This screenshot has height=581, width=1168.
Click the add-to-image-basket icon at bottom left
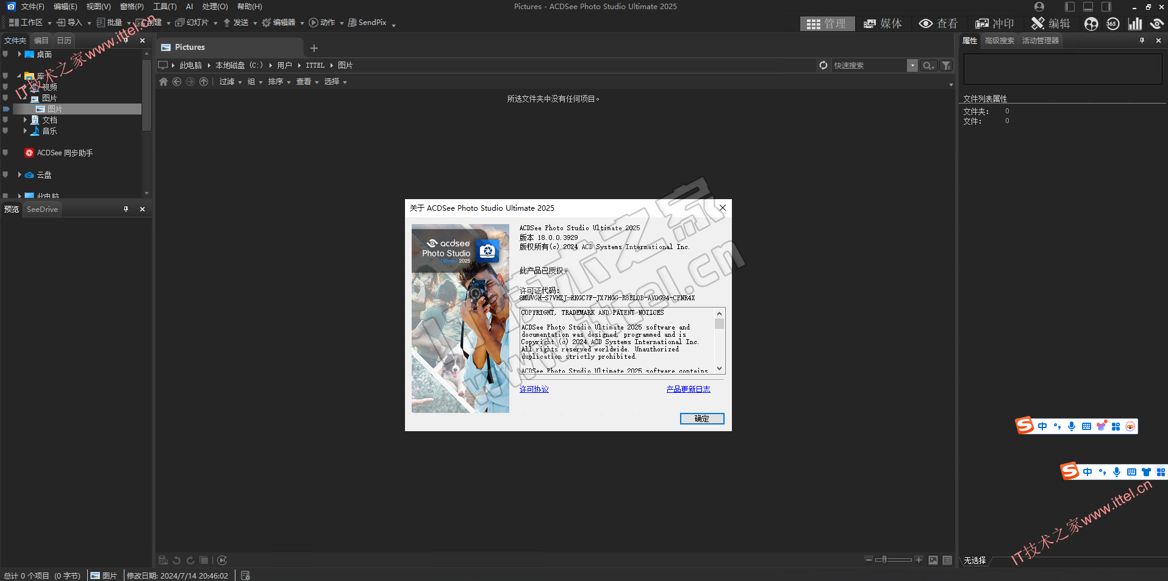[x=163, y=560]
